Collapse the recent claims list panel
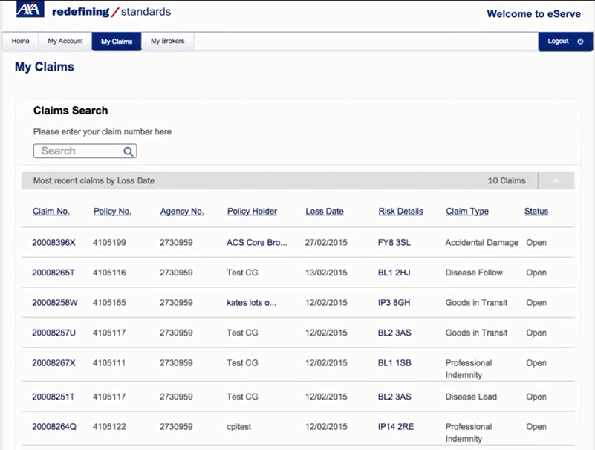The width and height of the screenshot is (595, 450). [556, 180]
